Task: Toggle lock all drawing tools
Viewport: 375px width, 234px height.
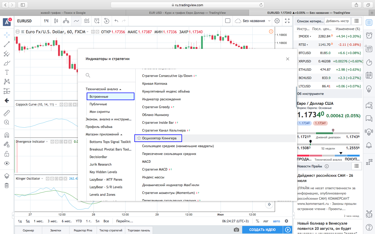Action: click(x=7, y=154)
